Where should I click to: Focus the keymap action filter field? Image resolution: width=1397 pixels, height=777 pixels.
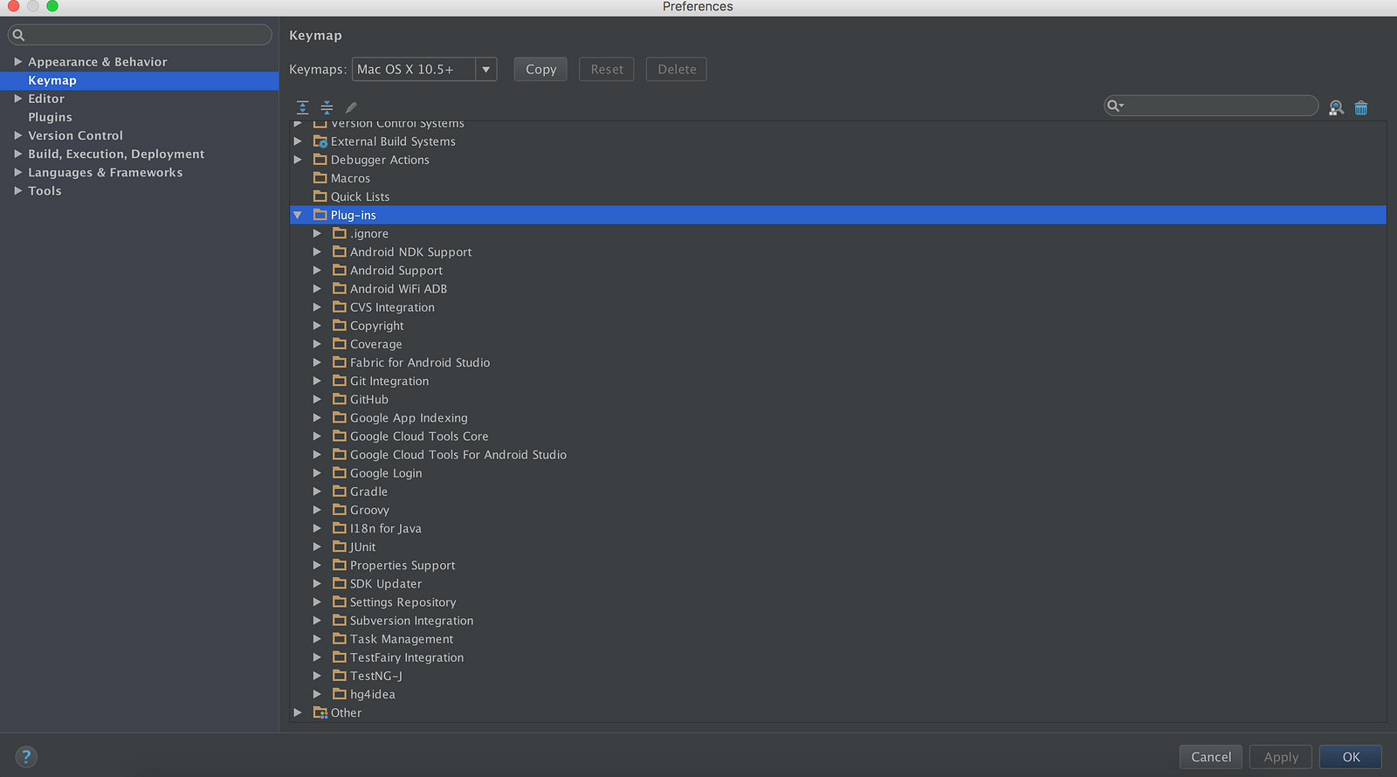(x=1211, y=106)
